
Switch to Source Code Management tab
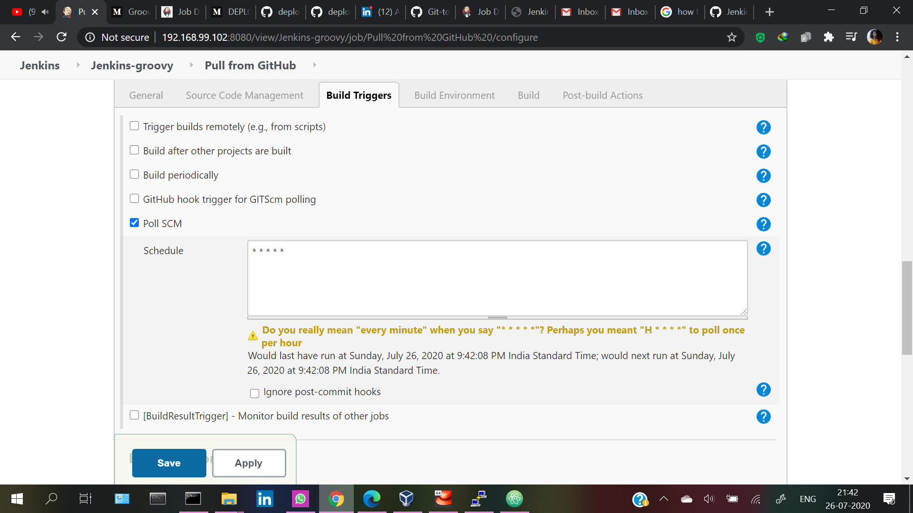pos(244,95)
